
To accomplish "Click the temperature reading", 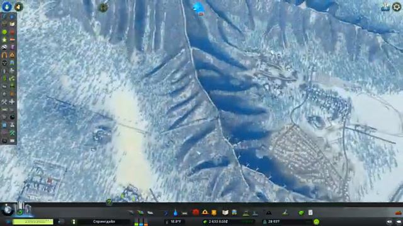I will pyautogui.click(x=176, y=222).
